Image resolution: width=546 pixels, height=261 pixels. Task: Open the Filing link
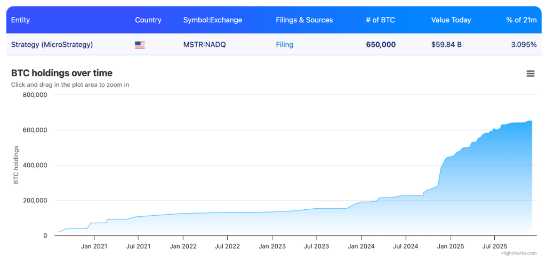pyautogui.click(x=284, y=45)
